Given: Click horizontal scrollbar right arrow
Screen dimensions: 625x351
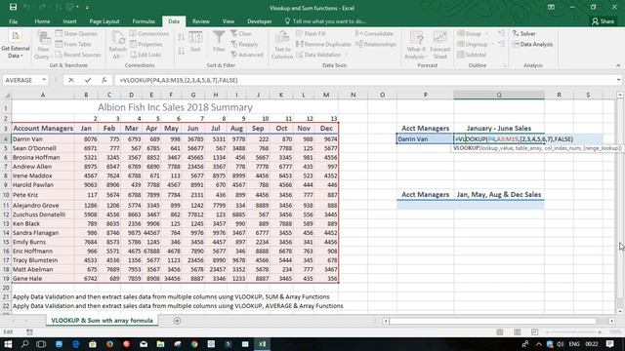Looking at the screenshot, I should (x=612, y=321).
